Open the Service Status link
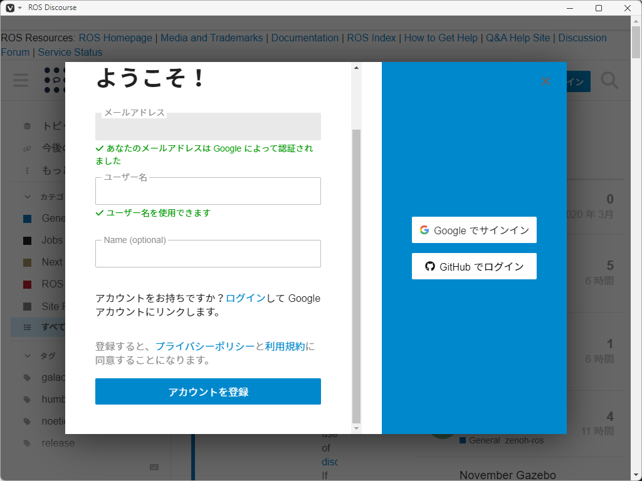The width and height of the screenshot is (642, 481). (70, 53)
